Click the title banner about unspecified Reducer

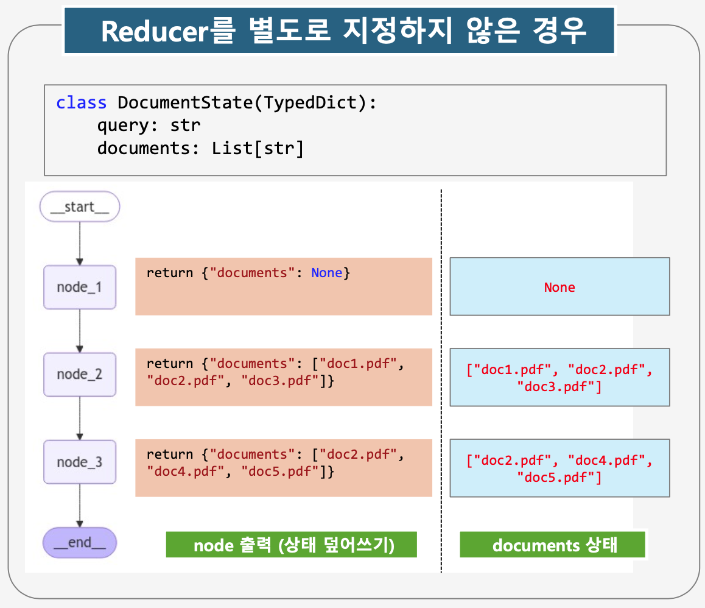tap(339, 30)
